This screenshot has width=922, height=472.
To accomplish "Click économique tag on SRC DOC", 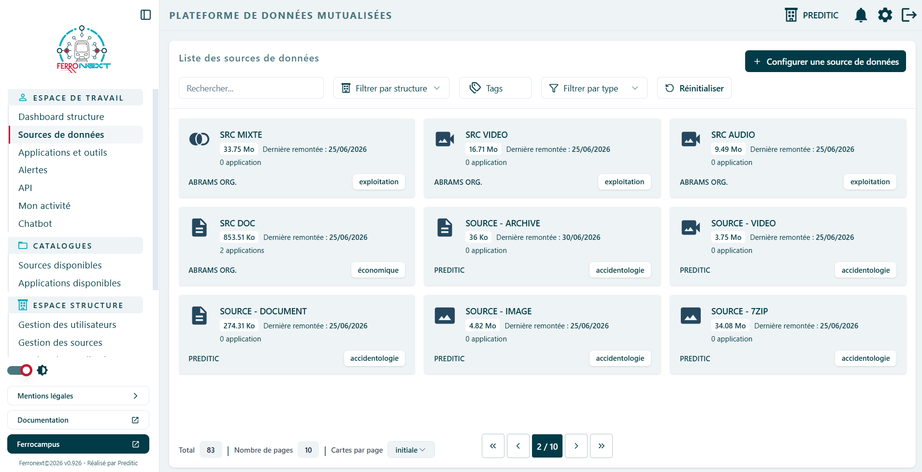I will (378, 270).
